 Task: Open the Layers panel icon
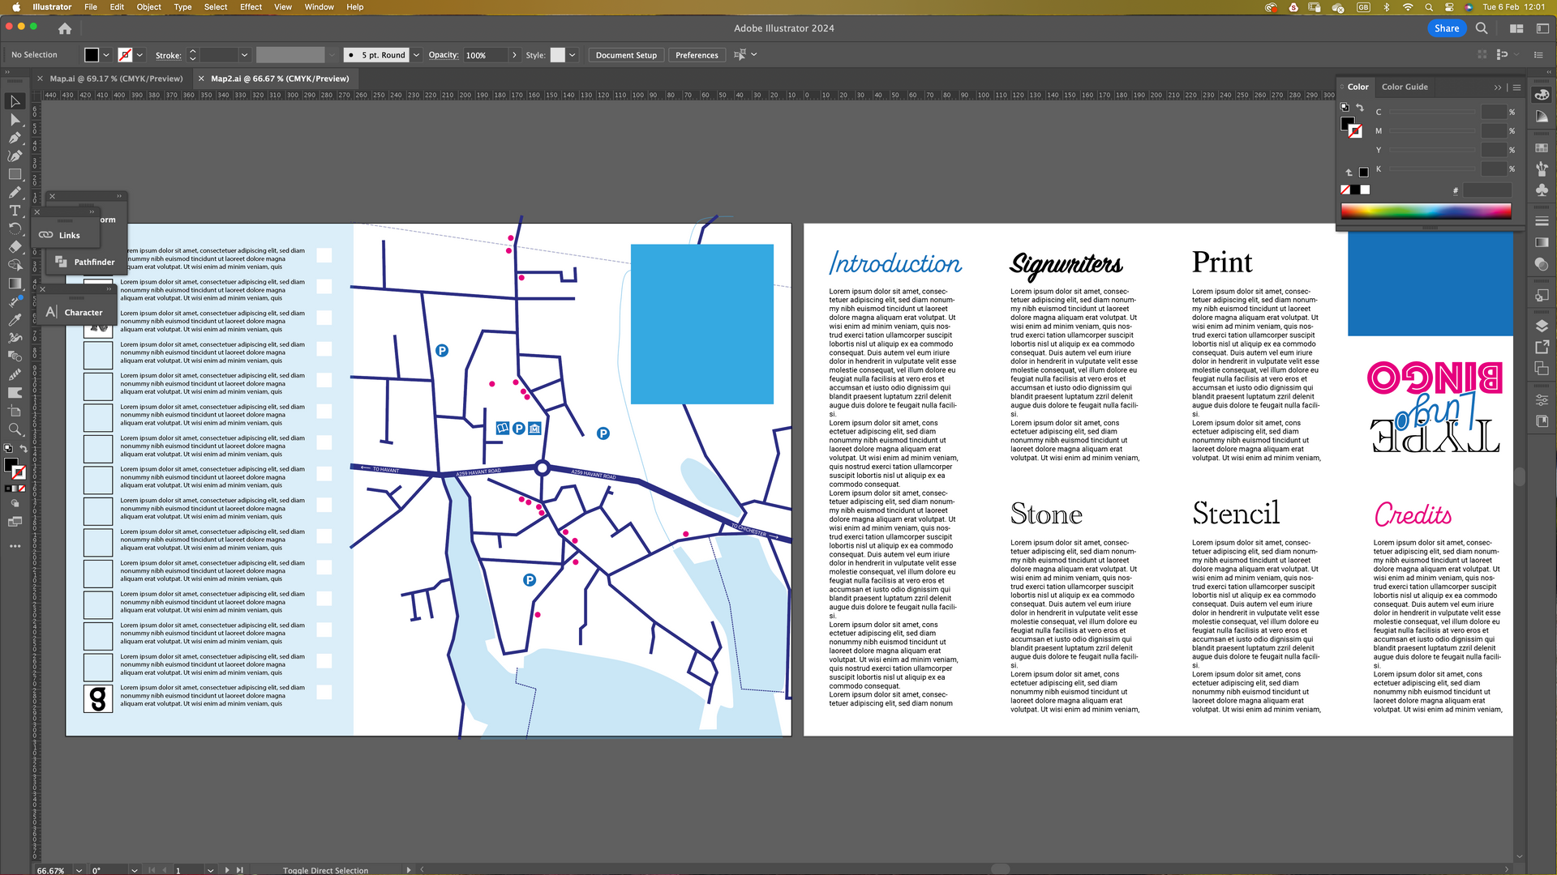[x=1542, y=326]
